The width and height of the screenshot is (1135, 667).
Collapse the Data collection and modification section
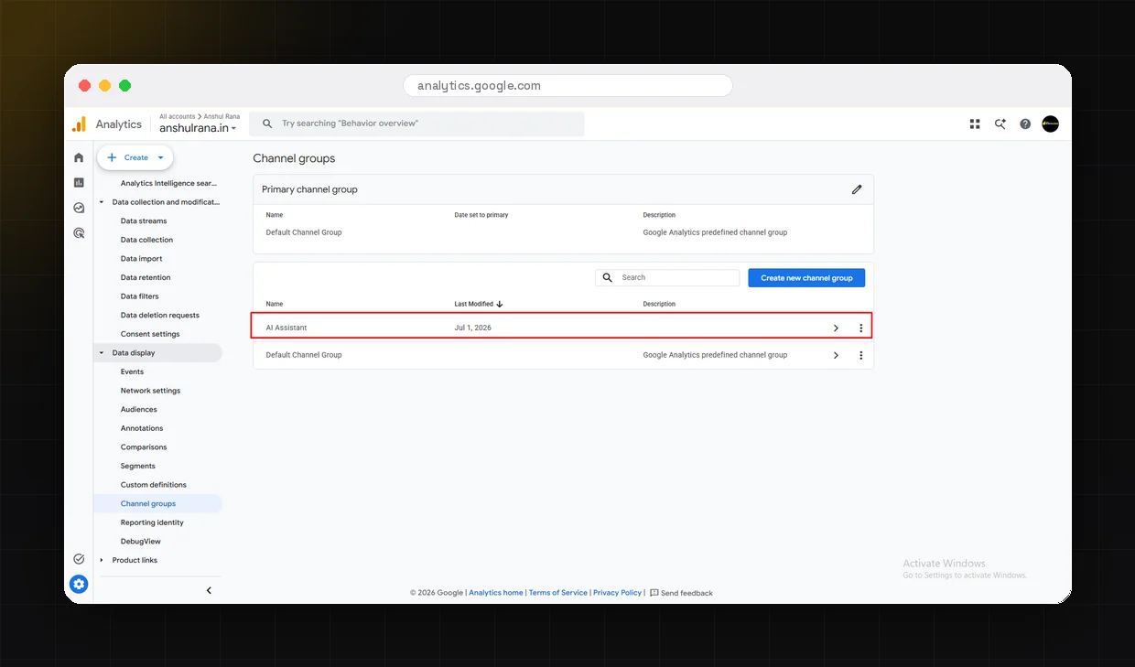[102, 202]
